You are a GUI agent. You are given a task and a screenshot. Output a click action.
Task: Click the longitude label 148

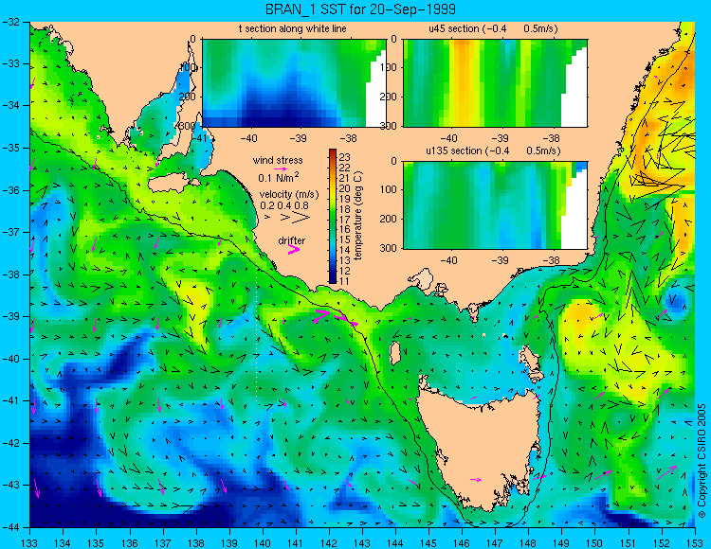point(529,543)
